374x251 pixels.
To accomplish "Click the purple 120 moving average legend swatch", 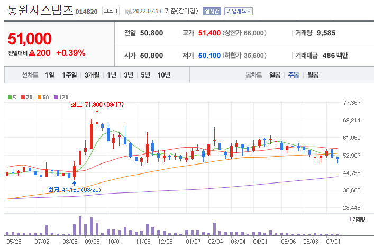I will coord(56,97).
